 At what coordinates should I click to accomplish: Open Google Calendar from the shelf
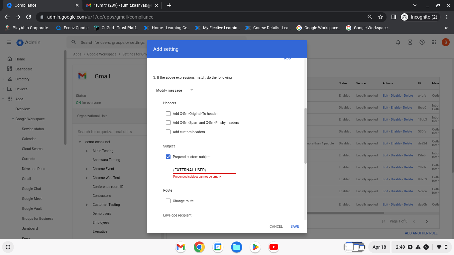tap(218, 247)
